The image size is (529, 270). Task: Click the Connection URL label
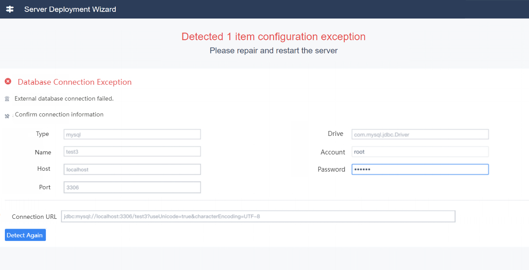point(34,217)
